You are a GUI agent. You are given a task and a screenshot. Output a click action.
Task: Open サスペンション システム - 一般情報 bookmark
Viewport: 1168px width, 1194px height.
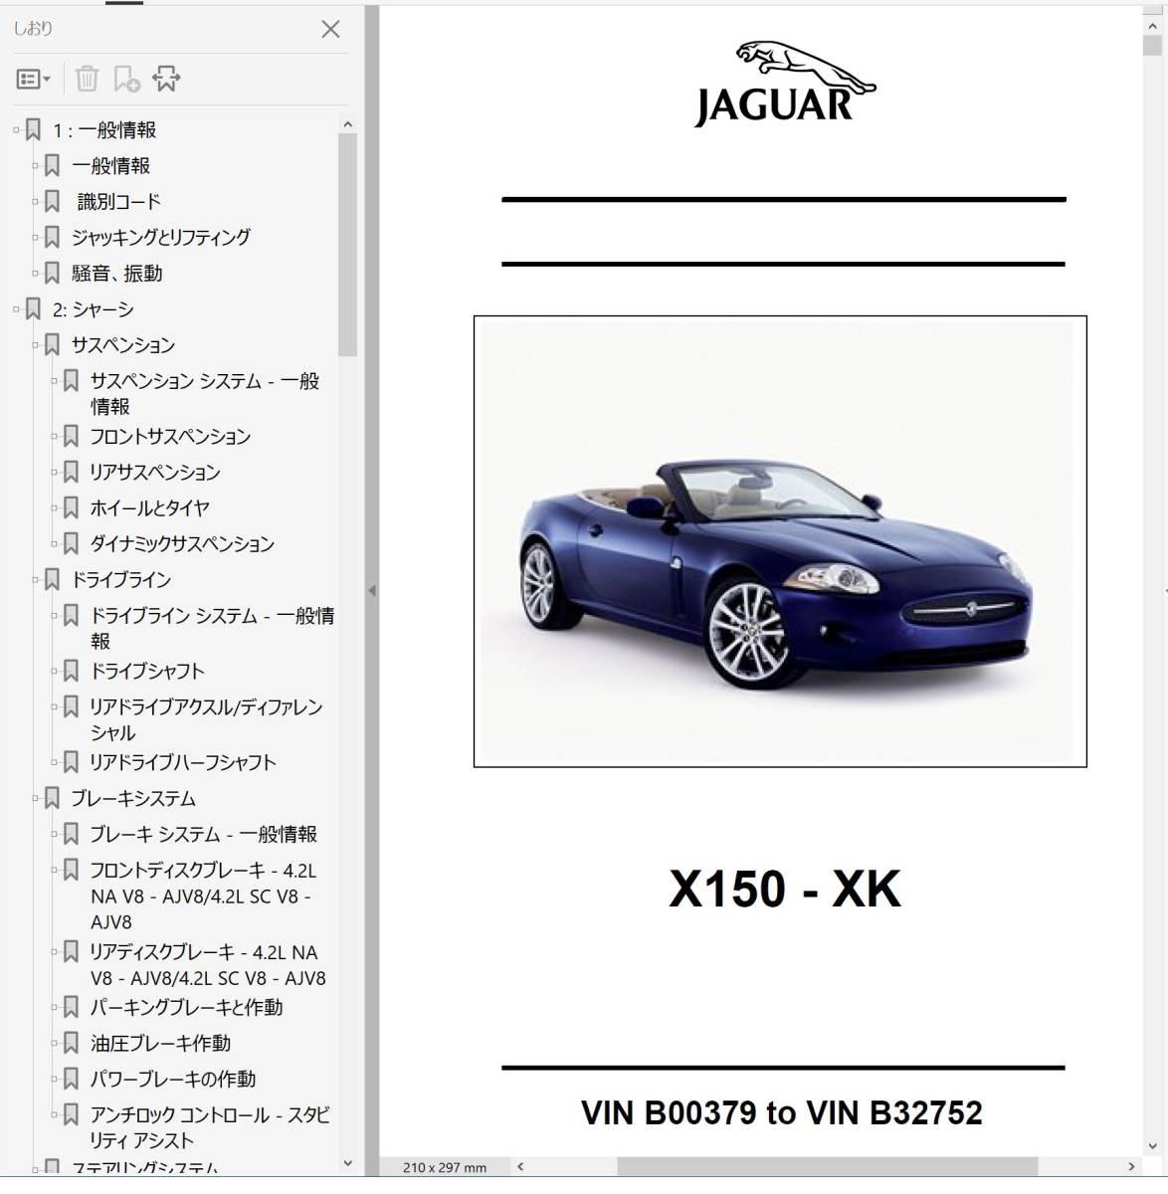pyautogui.click(x=205, y=394)
